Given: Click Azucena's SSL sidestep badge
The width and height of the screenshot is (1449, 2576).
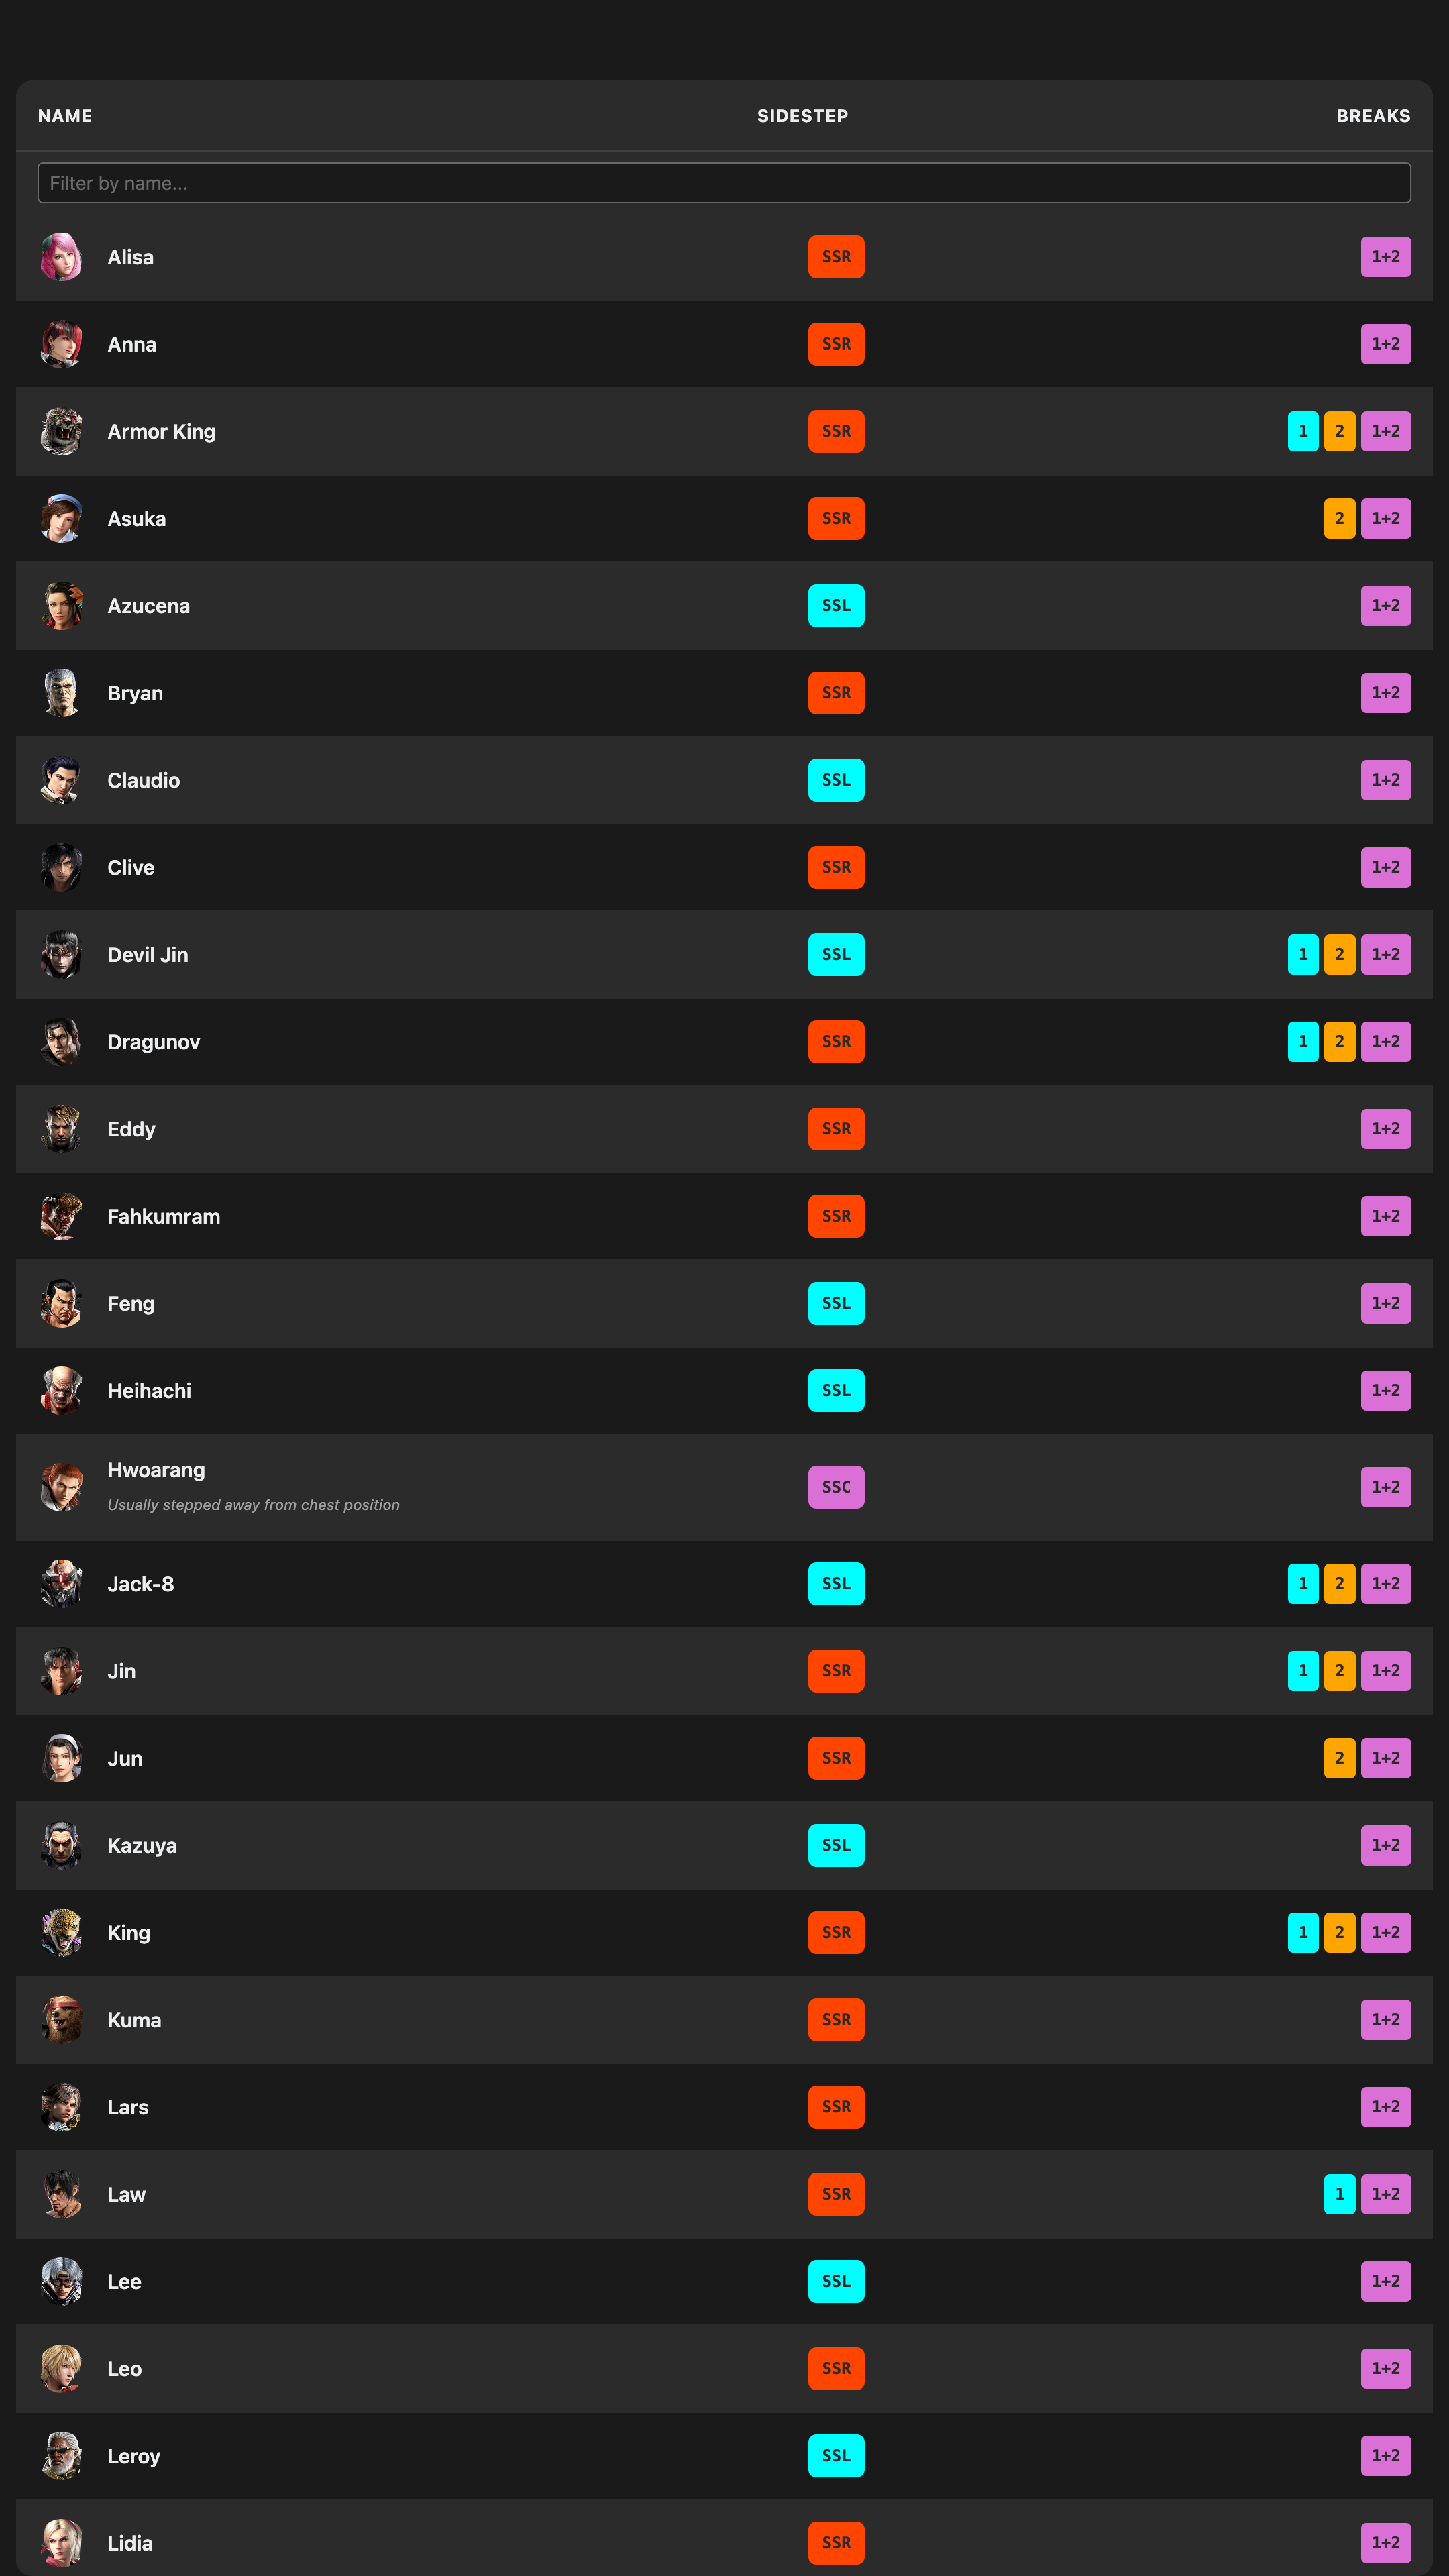Looking at the screenshot, I should point(836,606).
